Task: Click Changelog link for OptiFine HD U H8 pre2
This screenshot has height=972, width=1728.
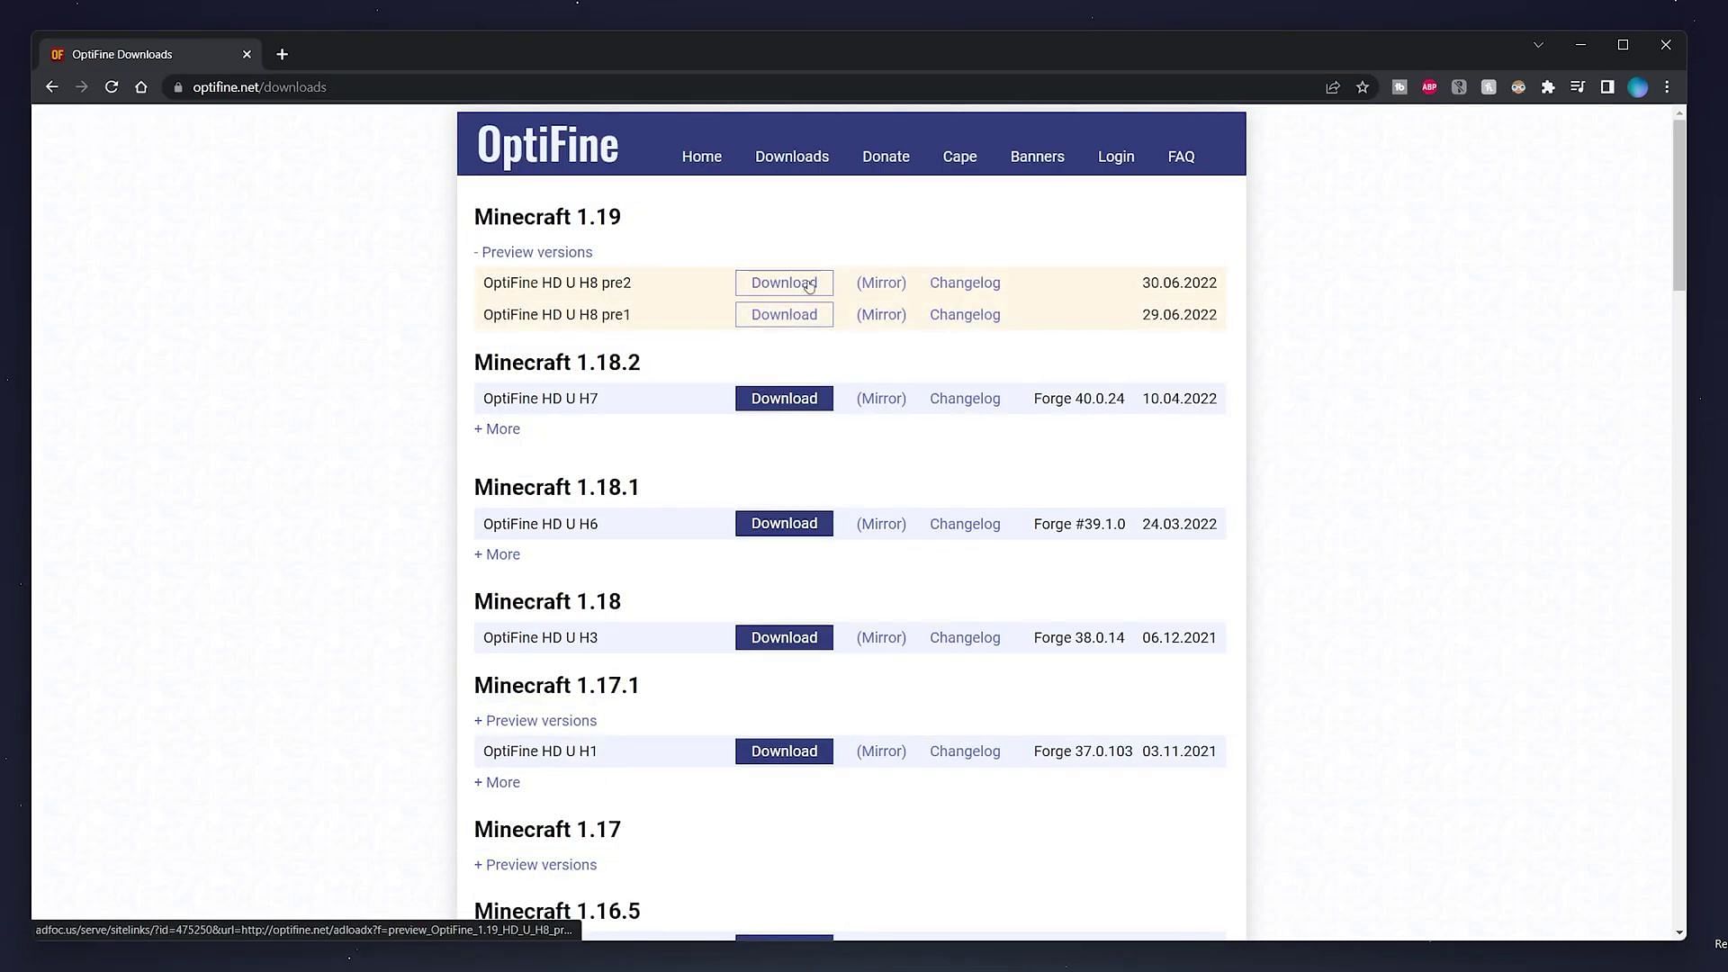Action: [x=966, y=282]
